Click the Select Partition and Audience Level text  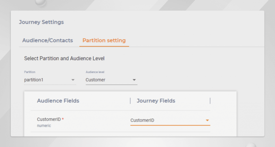(64, 58)
